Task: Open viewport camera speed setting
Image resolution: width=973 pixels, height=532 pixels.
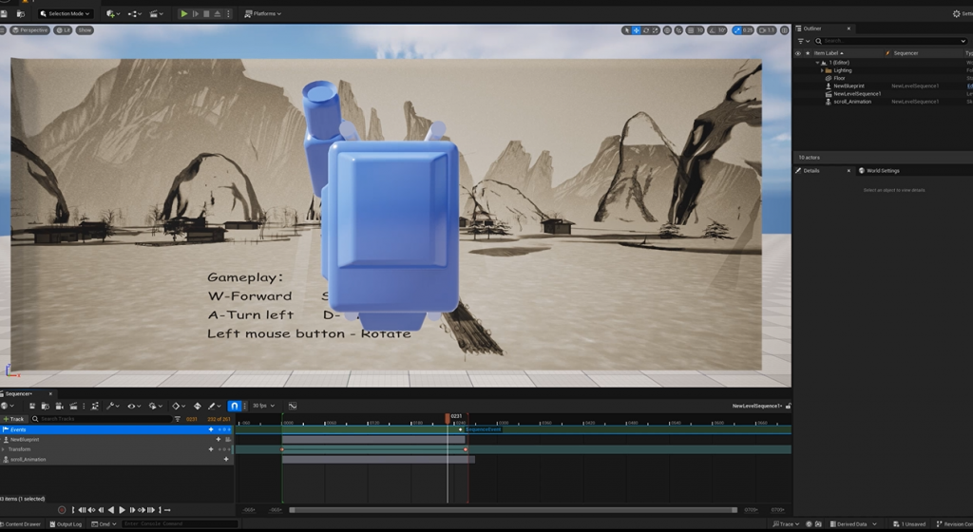Action: [x=767, y=29]
